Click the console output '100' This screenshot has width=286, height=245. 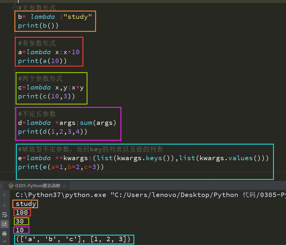[x=22, y=213]
